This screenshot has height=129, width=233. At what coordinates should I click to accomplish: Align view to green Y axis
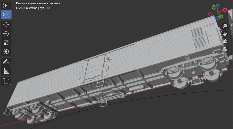(221, 17)
